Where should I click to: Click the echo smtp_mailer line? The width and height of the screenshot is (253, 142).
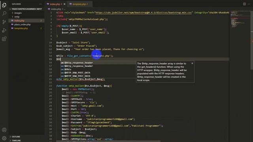tap(81, 79)
